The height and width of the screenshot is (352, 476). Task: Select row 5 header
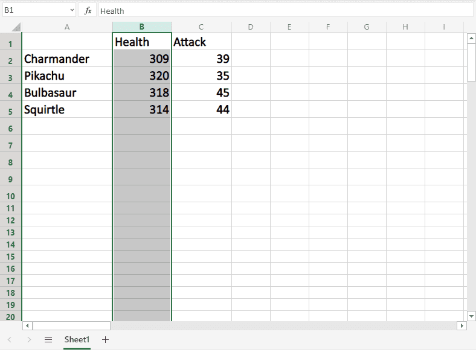[x=10, y=110]
